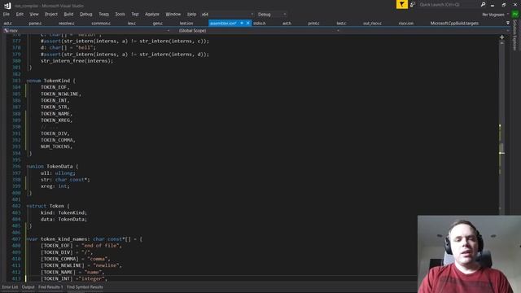Click the 'xreg: int;' line in TokenData

click(x=55, y=186)
